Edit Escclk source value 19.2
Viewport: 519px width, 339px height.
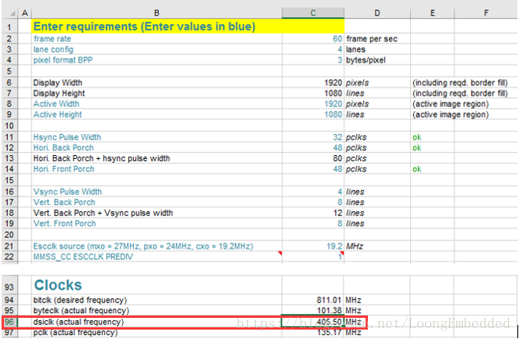pos(313,247)
